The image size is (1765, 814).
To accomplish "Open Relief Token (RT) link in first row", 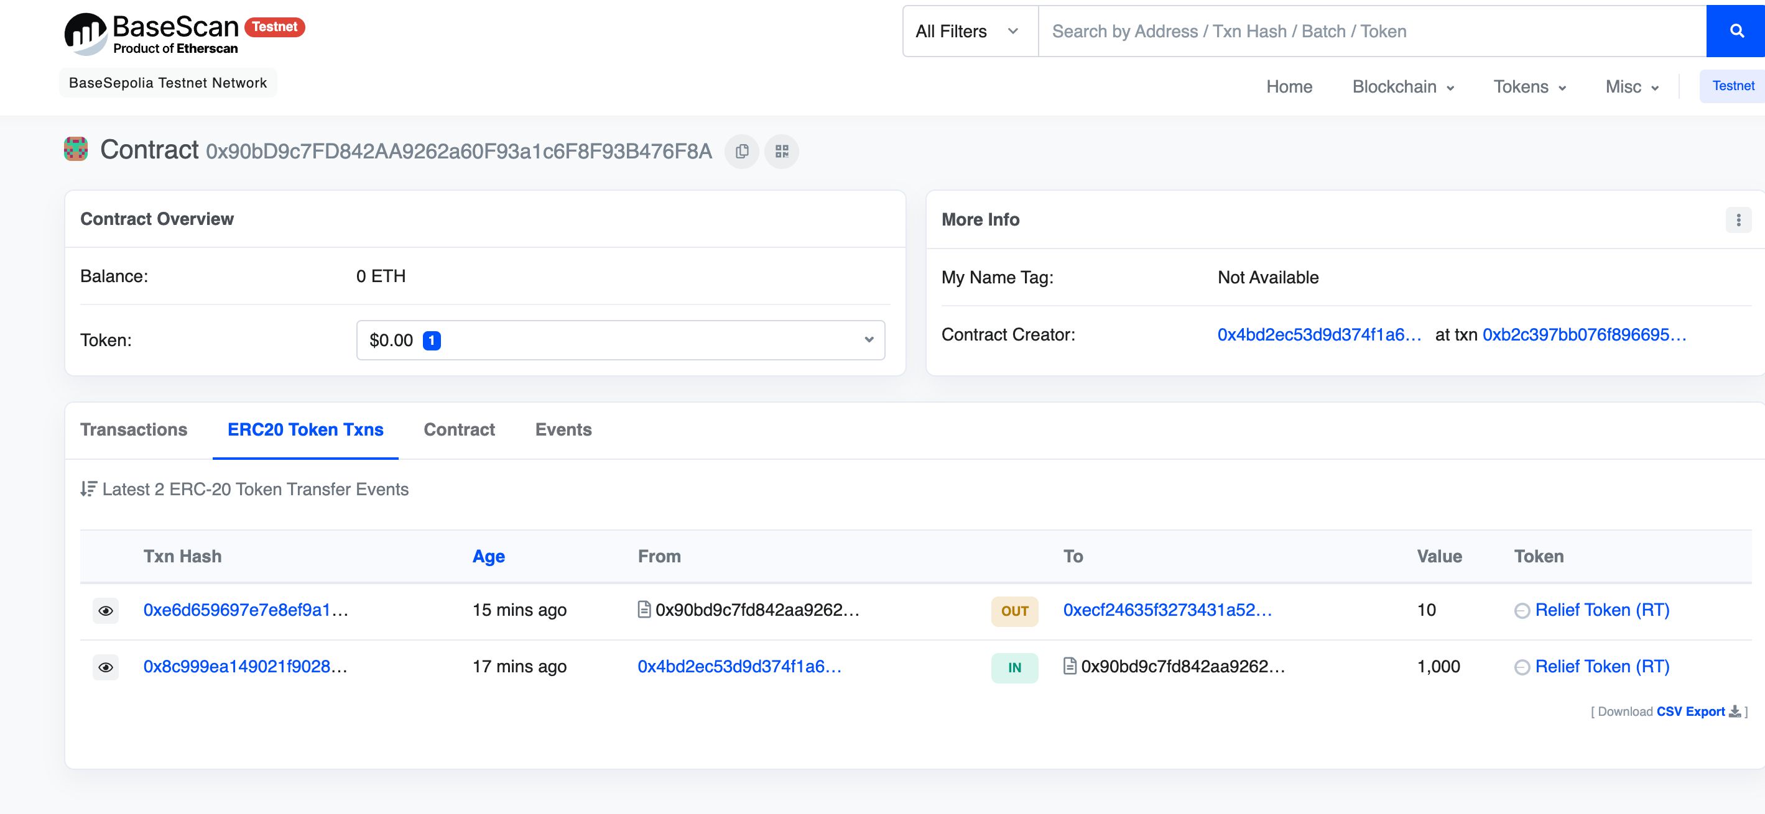I will 1602,610.
